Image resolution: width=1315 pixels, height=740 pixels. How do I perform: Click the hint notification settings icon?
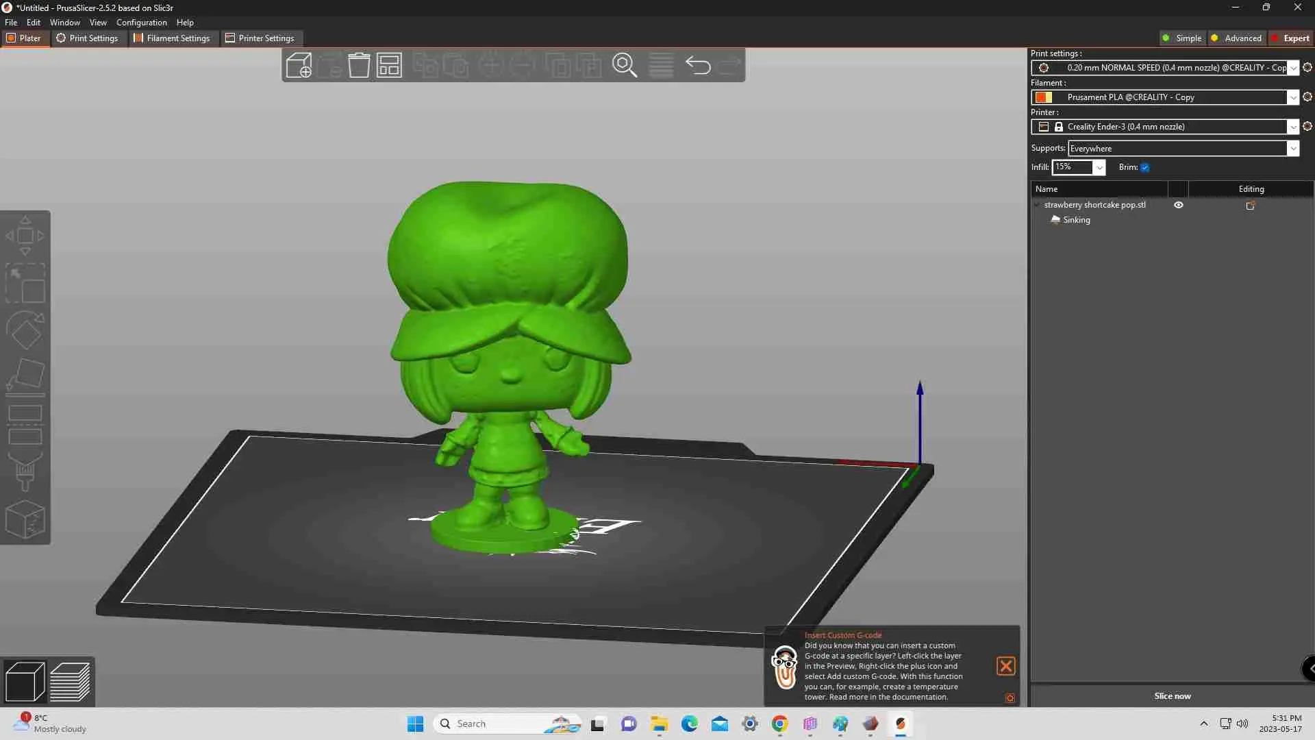pyautogui.click(x=1010, y=698)
